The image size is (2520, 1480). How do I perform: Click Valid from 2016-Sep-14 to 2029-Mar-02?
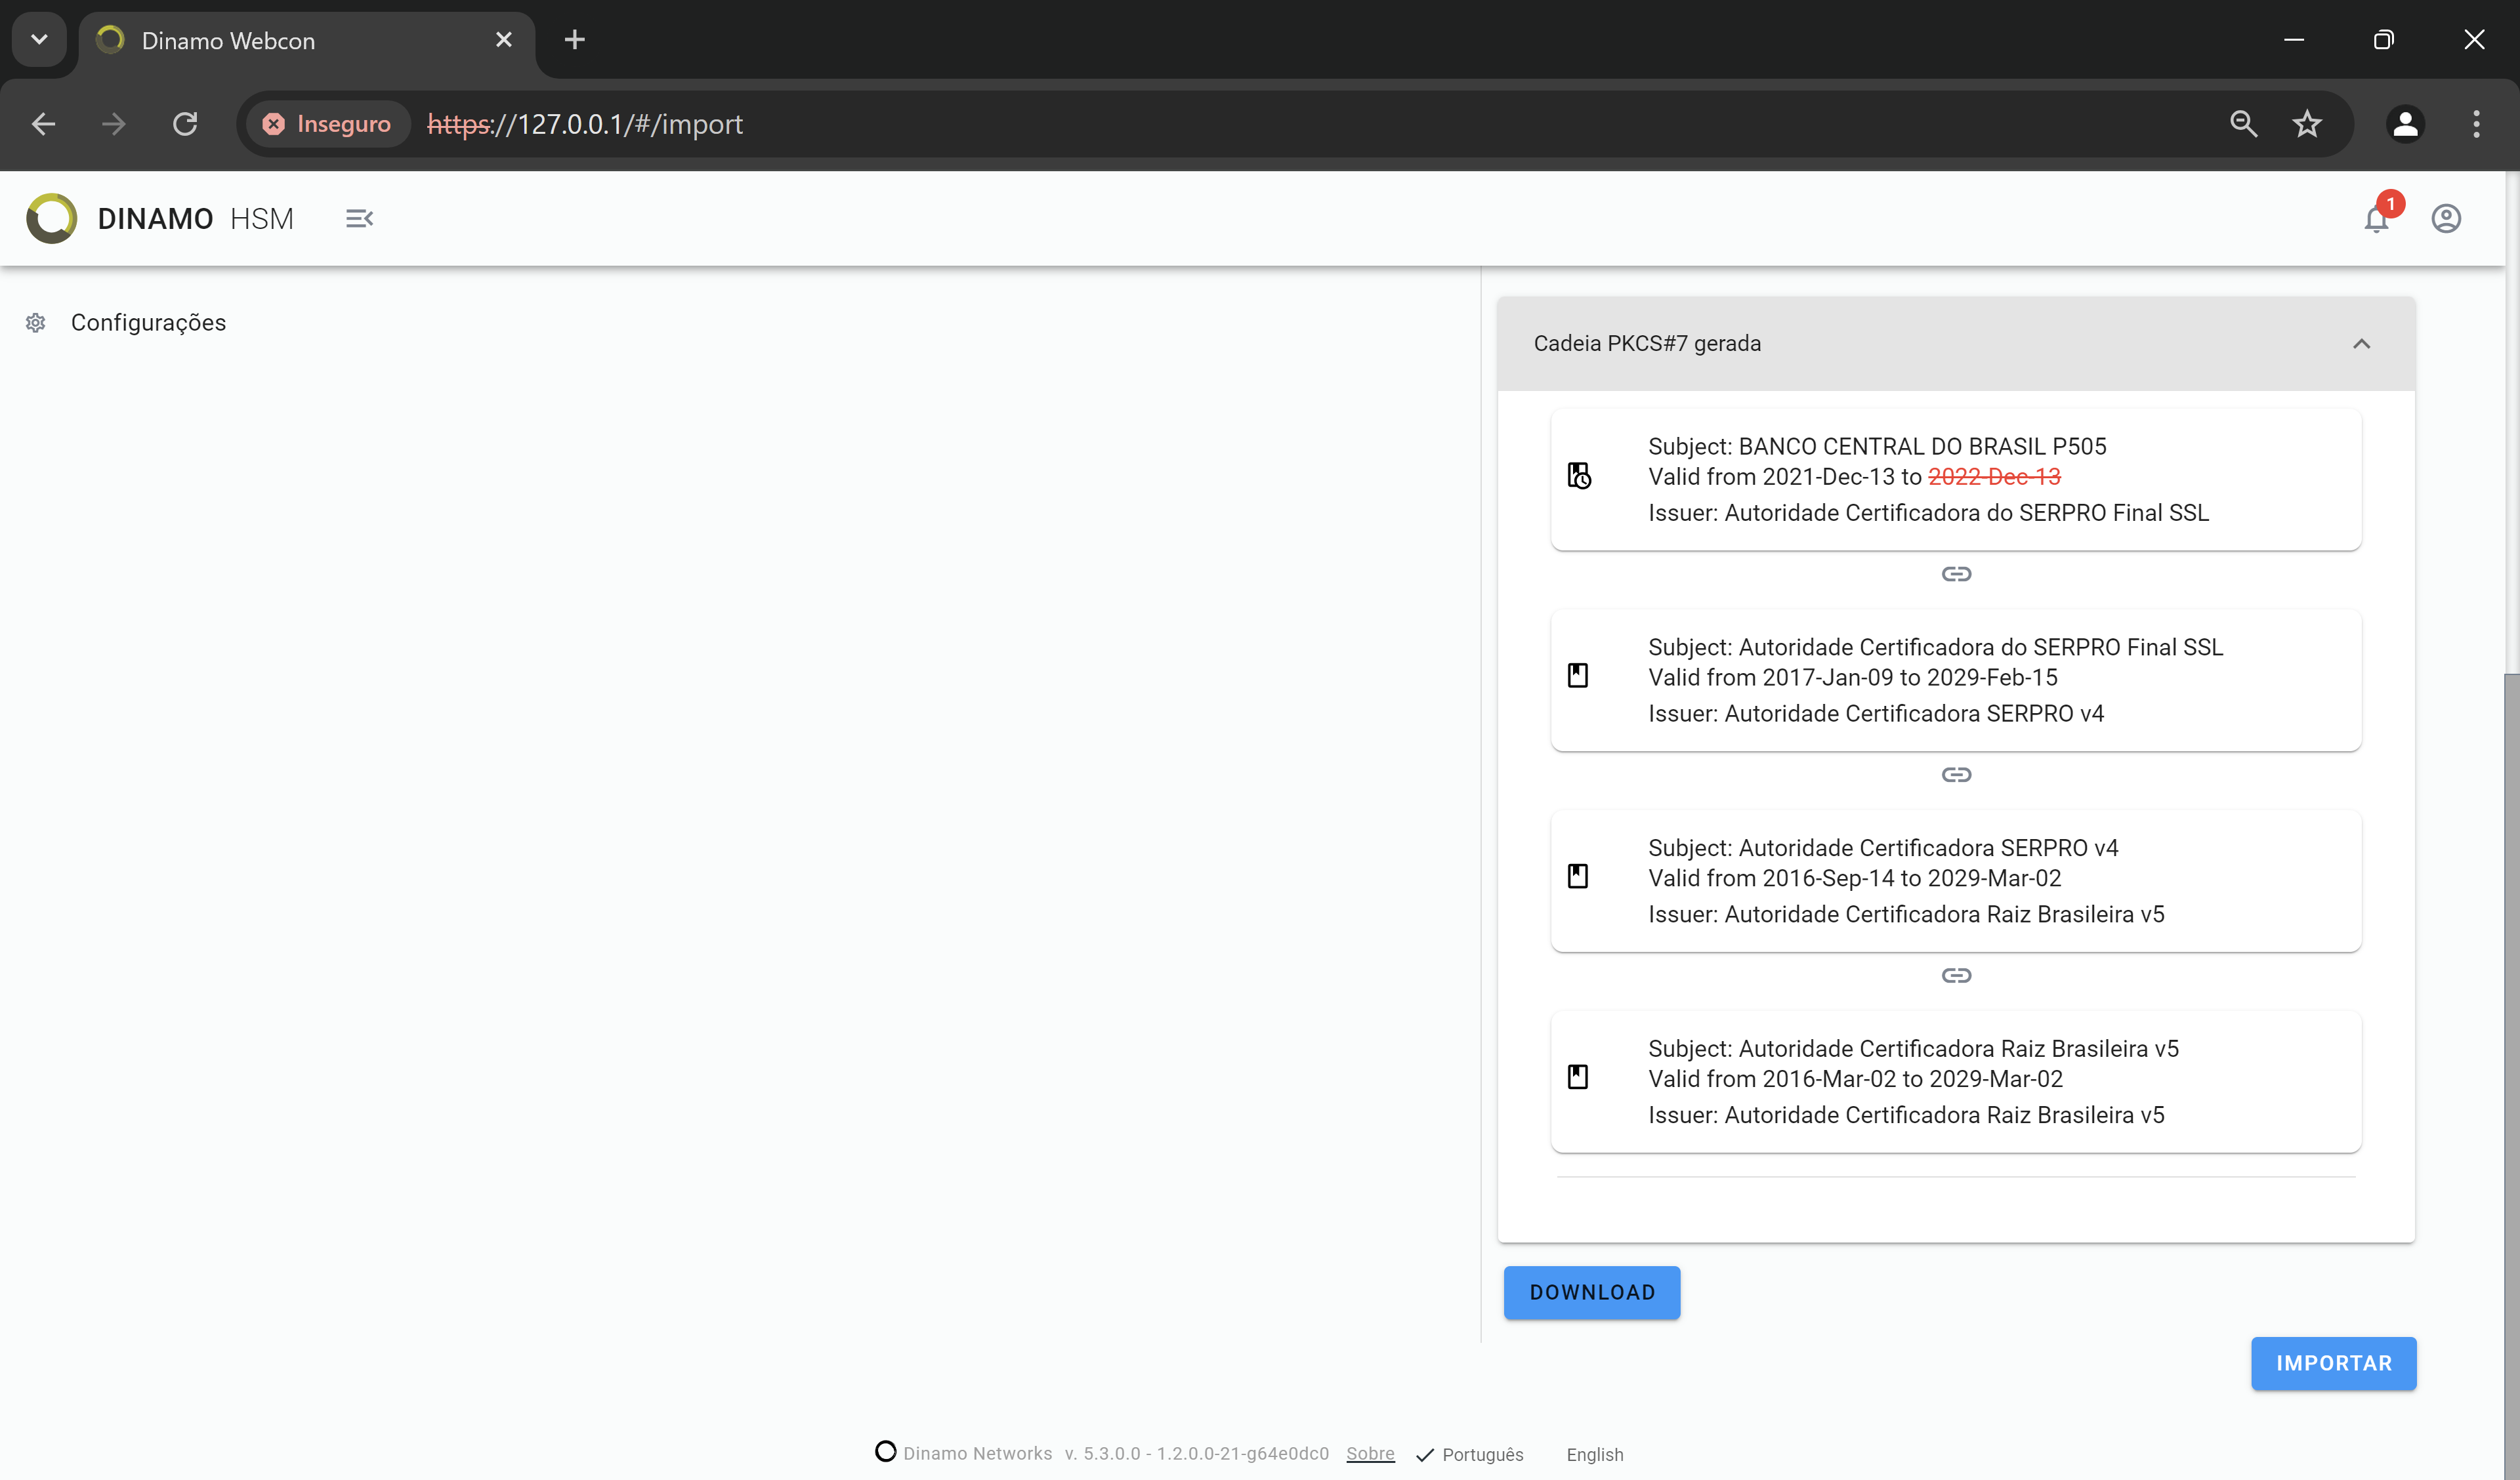pos(1854,879)
